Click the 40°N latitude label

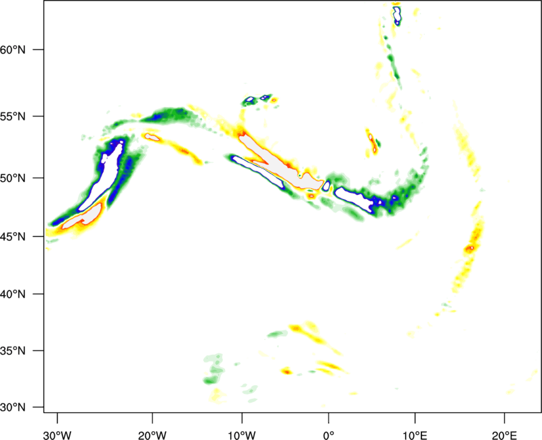(13, 294)
